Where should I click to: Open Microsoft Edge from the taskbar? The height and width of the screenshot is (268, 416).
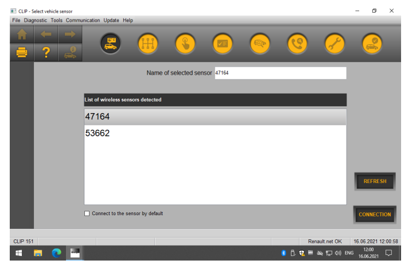coord(56,253)
